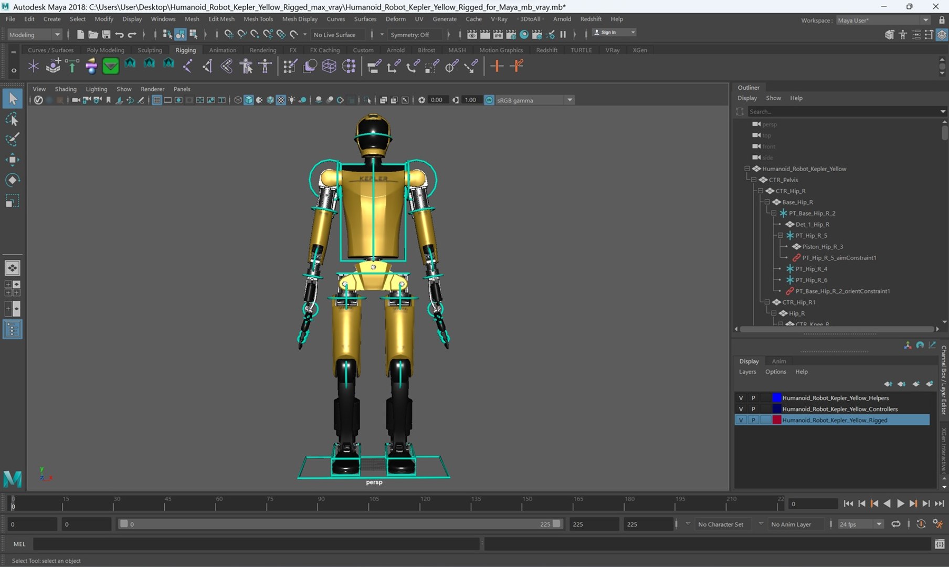Click the blue Helpers layer color swatch
949x567 pixels.
click(x=776, y=398)
